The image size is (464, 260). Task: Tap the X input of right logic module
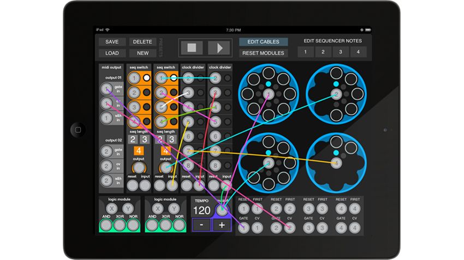pos(158,209)
